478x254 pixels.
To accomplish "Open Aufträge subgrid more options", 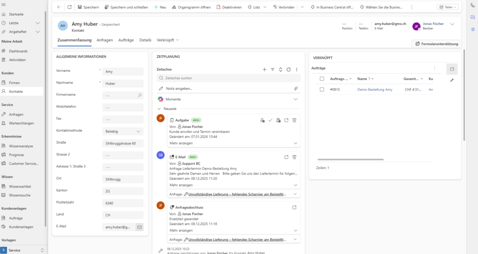I will pyautogui.click(x=435, y=68).
